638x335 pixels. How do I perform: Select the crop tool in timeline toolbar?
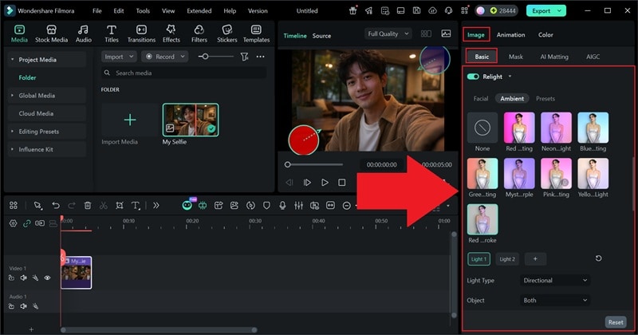pyautogui.click(x=120, y=205)
